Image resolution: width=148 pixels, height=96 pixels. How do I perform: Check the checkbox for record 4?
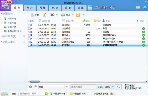pyautogui.click(x=29, y=35)
